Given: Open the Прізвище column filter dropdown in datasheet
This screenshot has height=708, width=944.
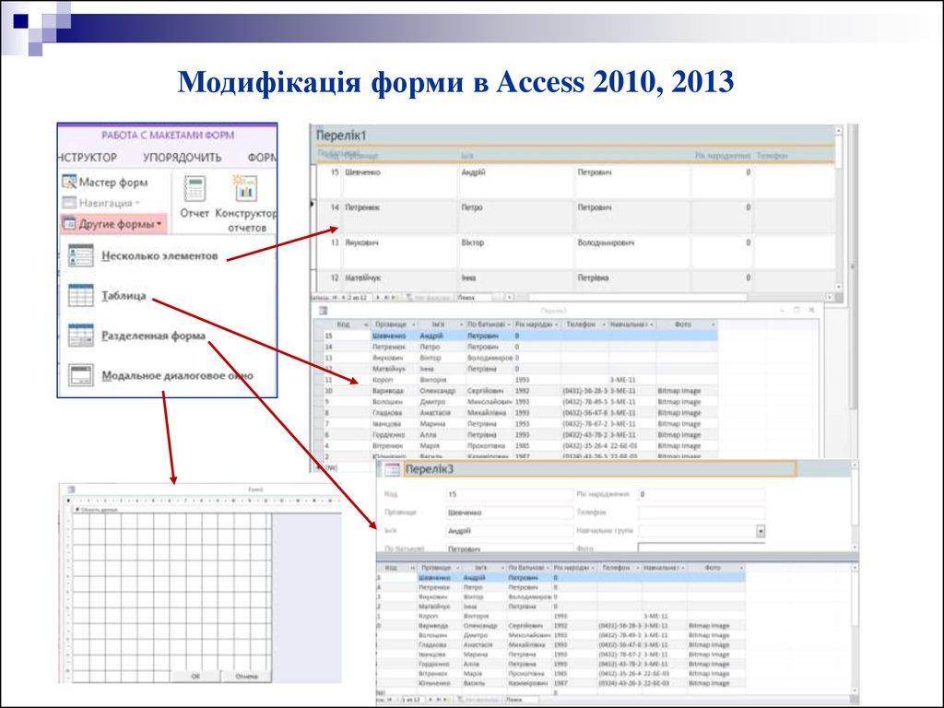Looking at the screenshot, I should coord(412,325).
